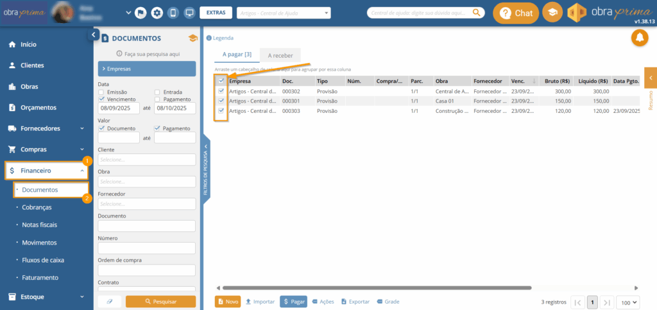Click the Fornecedor filter input field
The width and height of the screenshot is (657, 310).
point(146,204)
